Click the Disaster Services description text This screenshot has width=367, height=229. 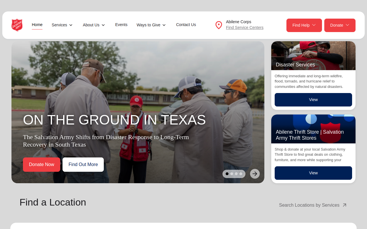point(309,81)
